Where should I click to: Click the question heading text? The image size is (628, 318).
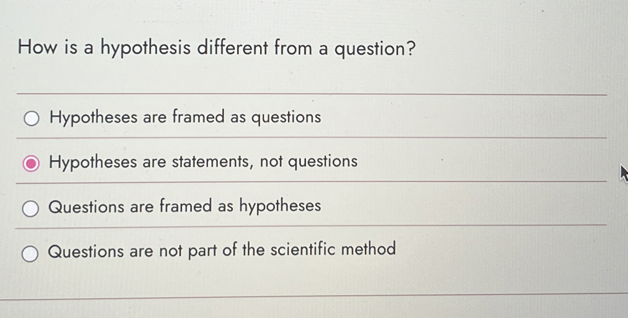tap(217, 48)
